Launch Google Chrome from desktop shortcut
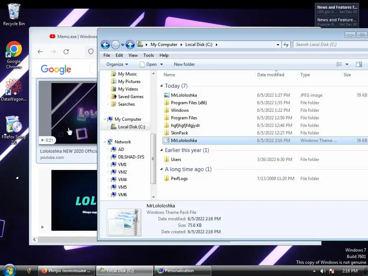 pyautogui.click(x=14, y=55)
